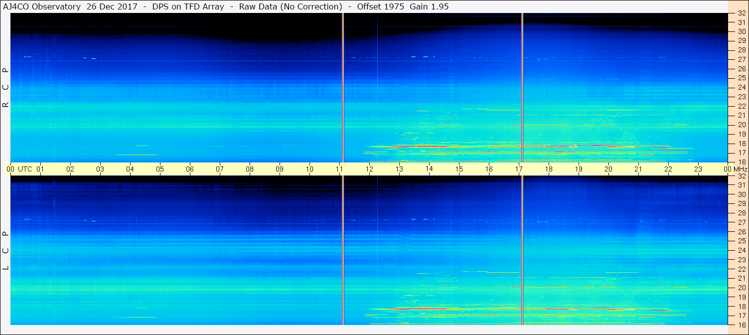749x335 pixels.
Task: Select the 14 hour tick label
Action: [x=429, y=169]
